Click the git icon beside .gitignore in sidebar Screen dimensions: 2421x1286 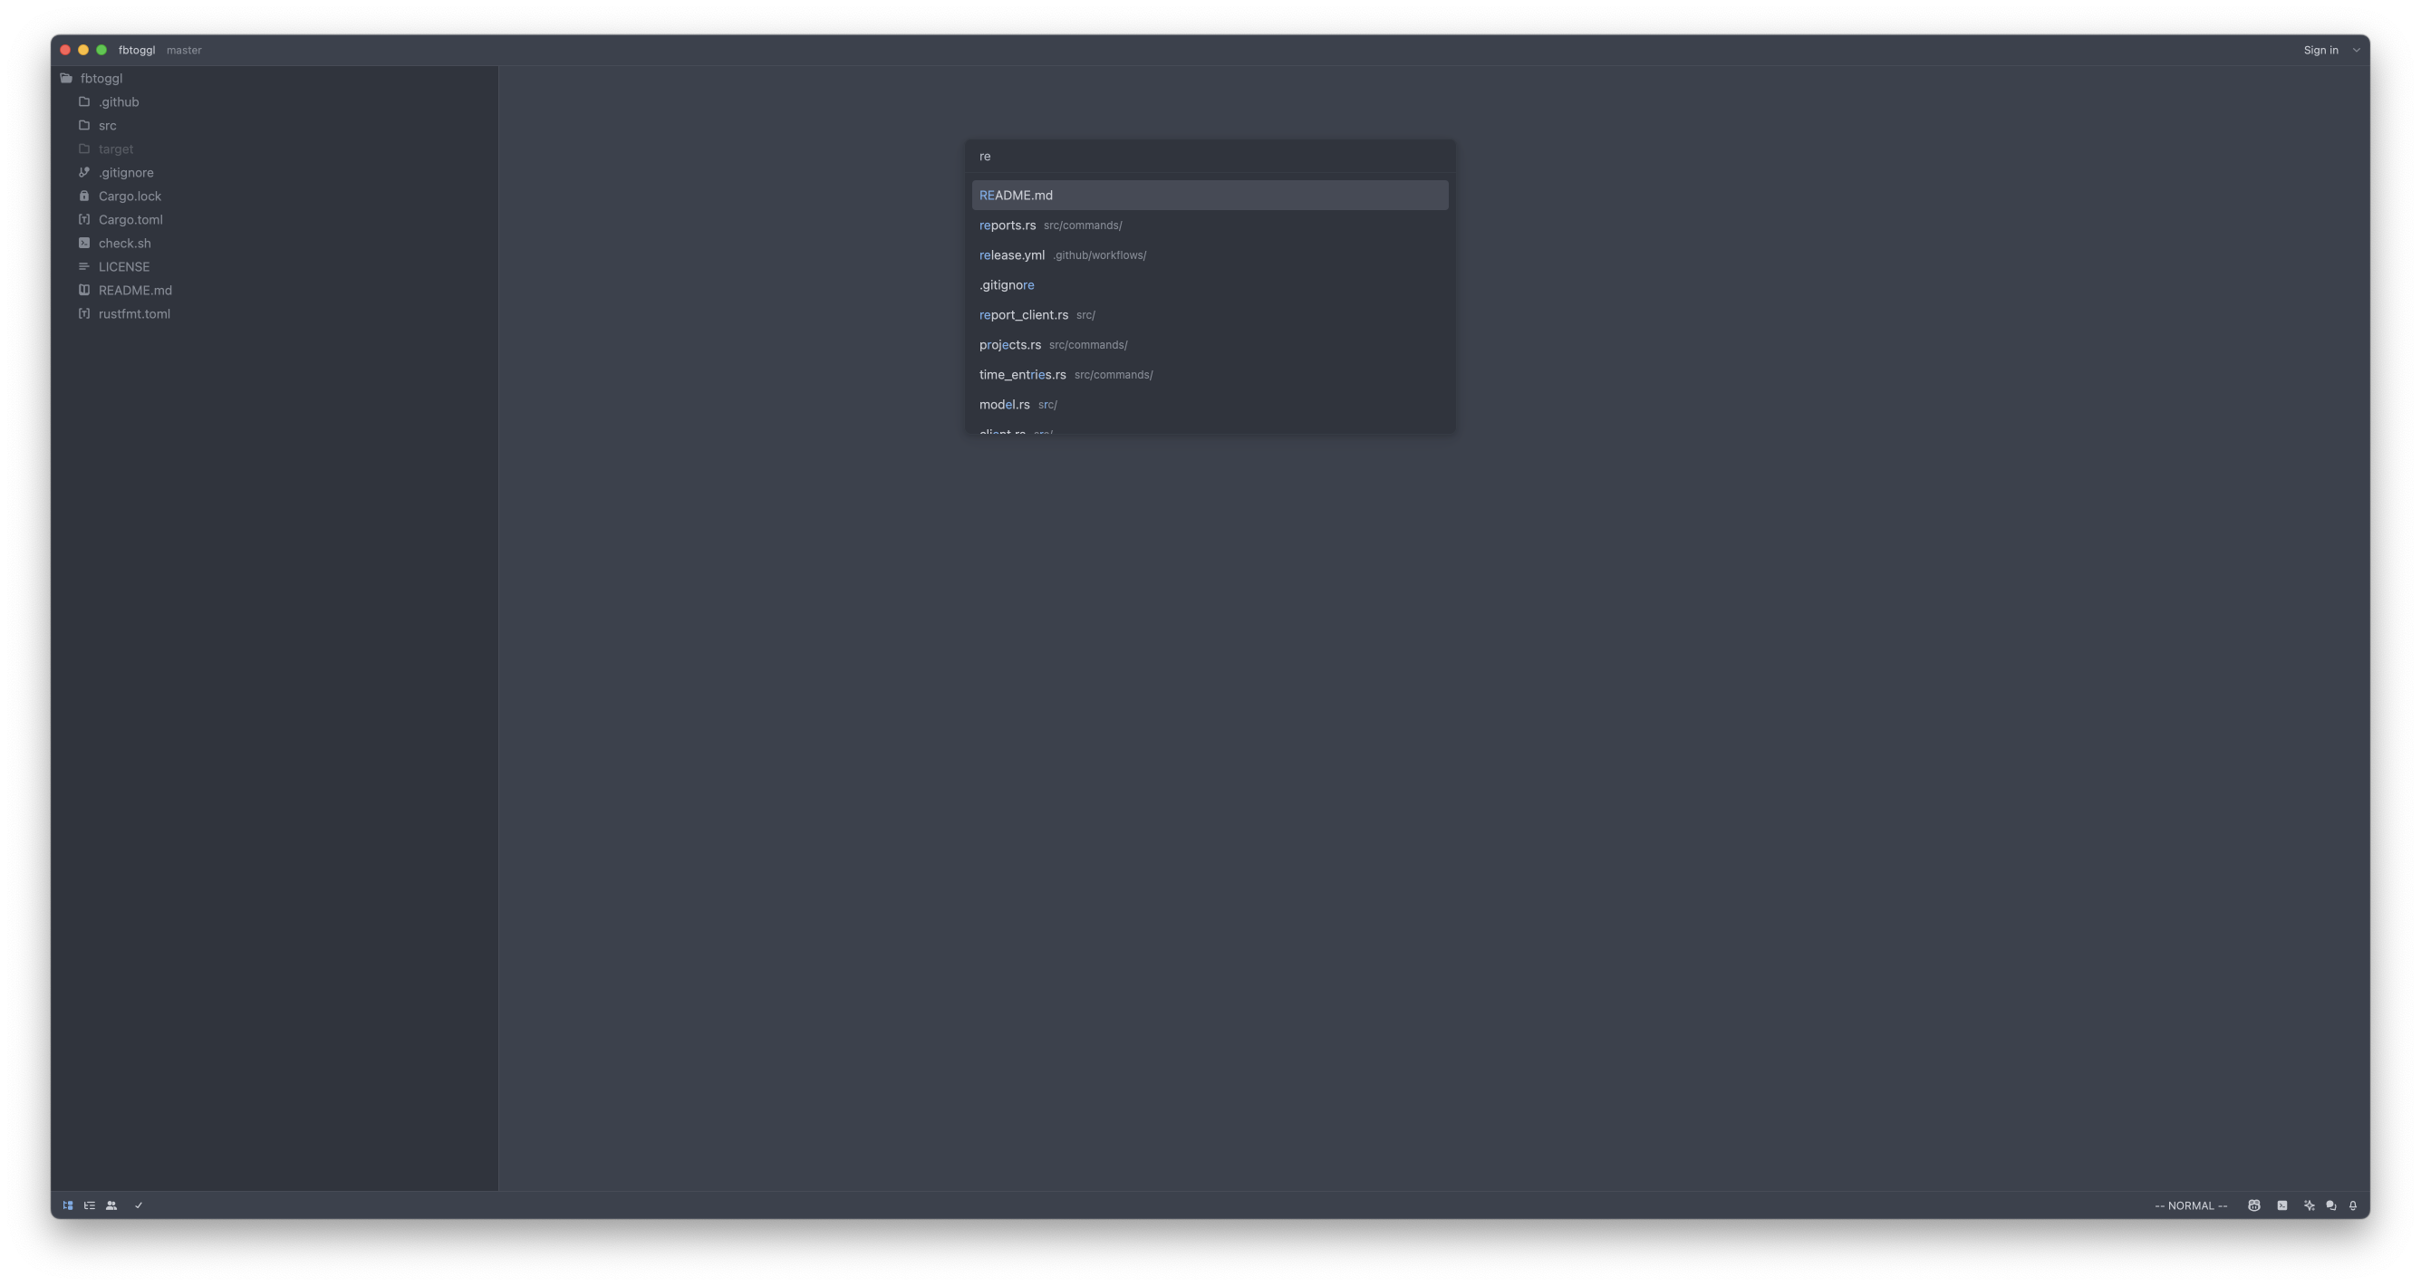tap(83, 172)
